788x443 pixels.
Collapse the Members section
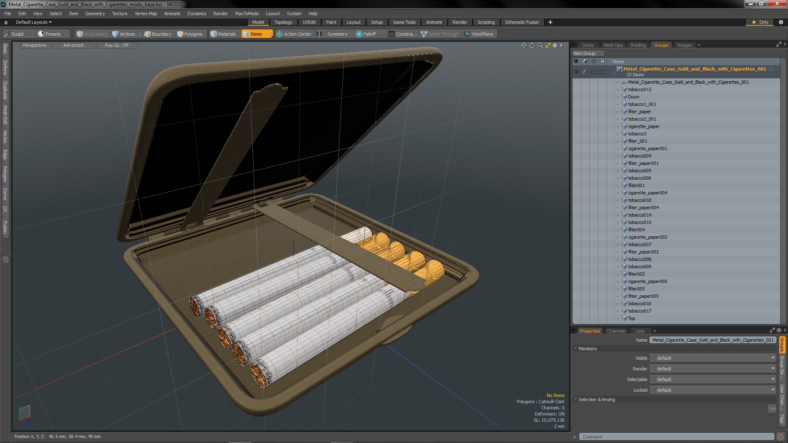pos(575,349)
